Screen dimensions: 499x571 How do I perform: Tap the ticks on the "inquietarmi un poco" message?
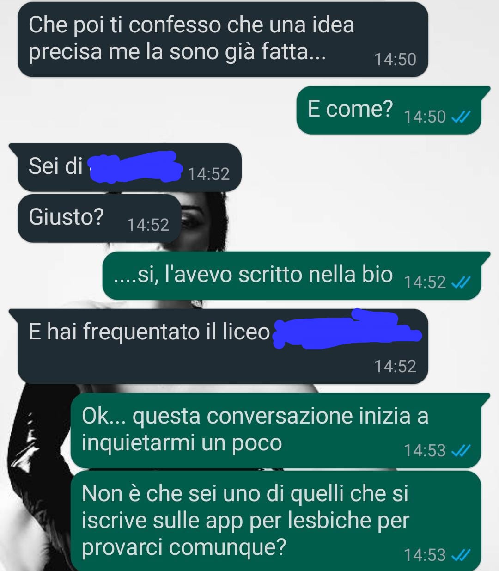460,450
